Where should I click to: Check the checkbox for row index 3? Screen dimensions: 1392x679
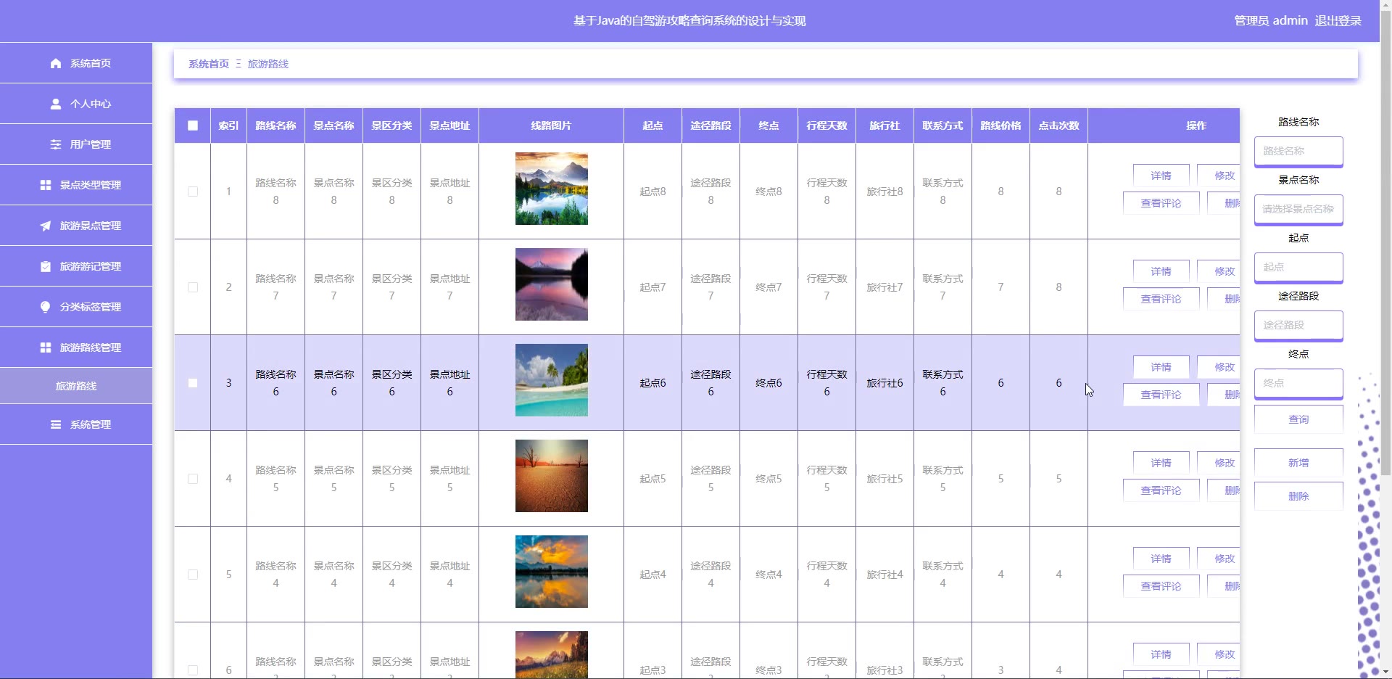(x=193, y=383)
